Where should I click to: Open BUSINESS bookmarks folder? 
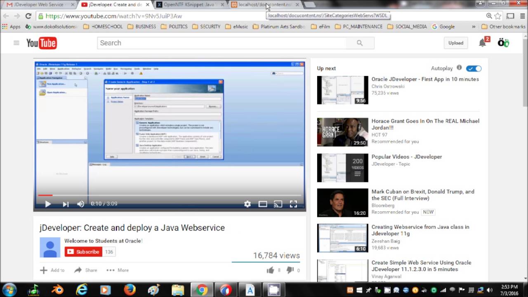141,26
